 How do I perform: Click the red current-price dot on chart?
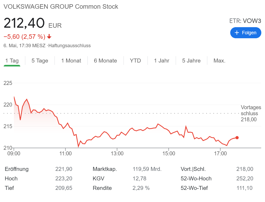pos(237,138)
